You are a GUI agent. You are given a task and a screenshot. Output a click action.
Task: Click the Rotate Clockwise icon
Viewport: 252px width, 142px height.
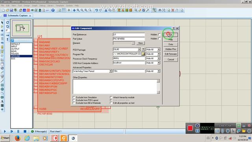click(7, 22)
